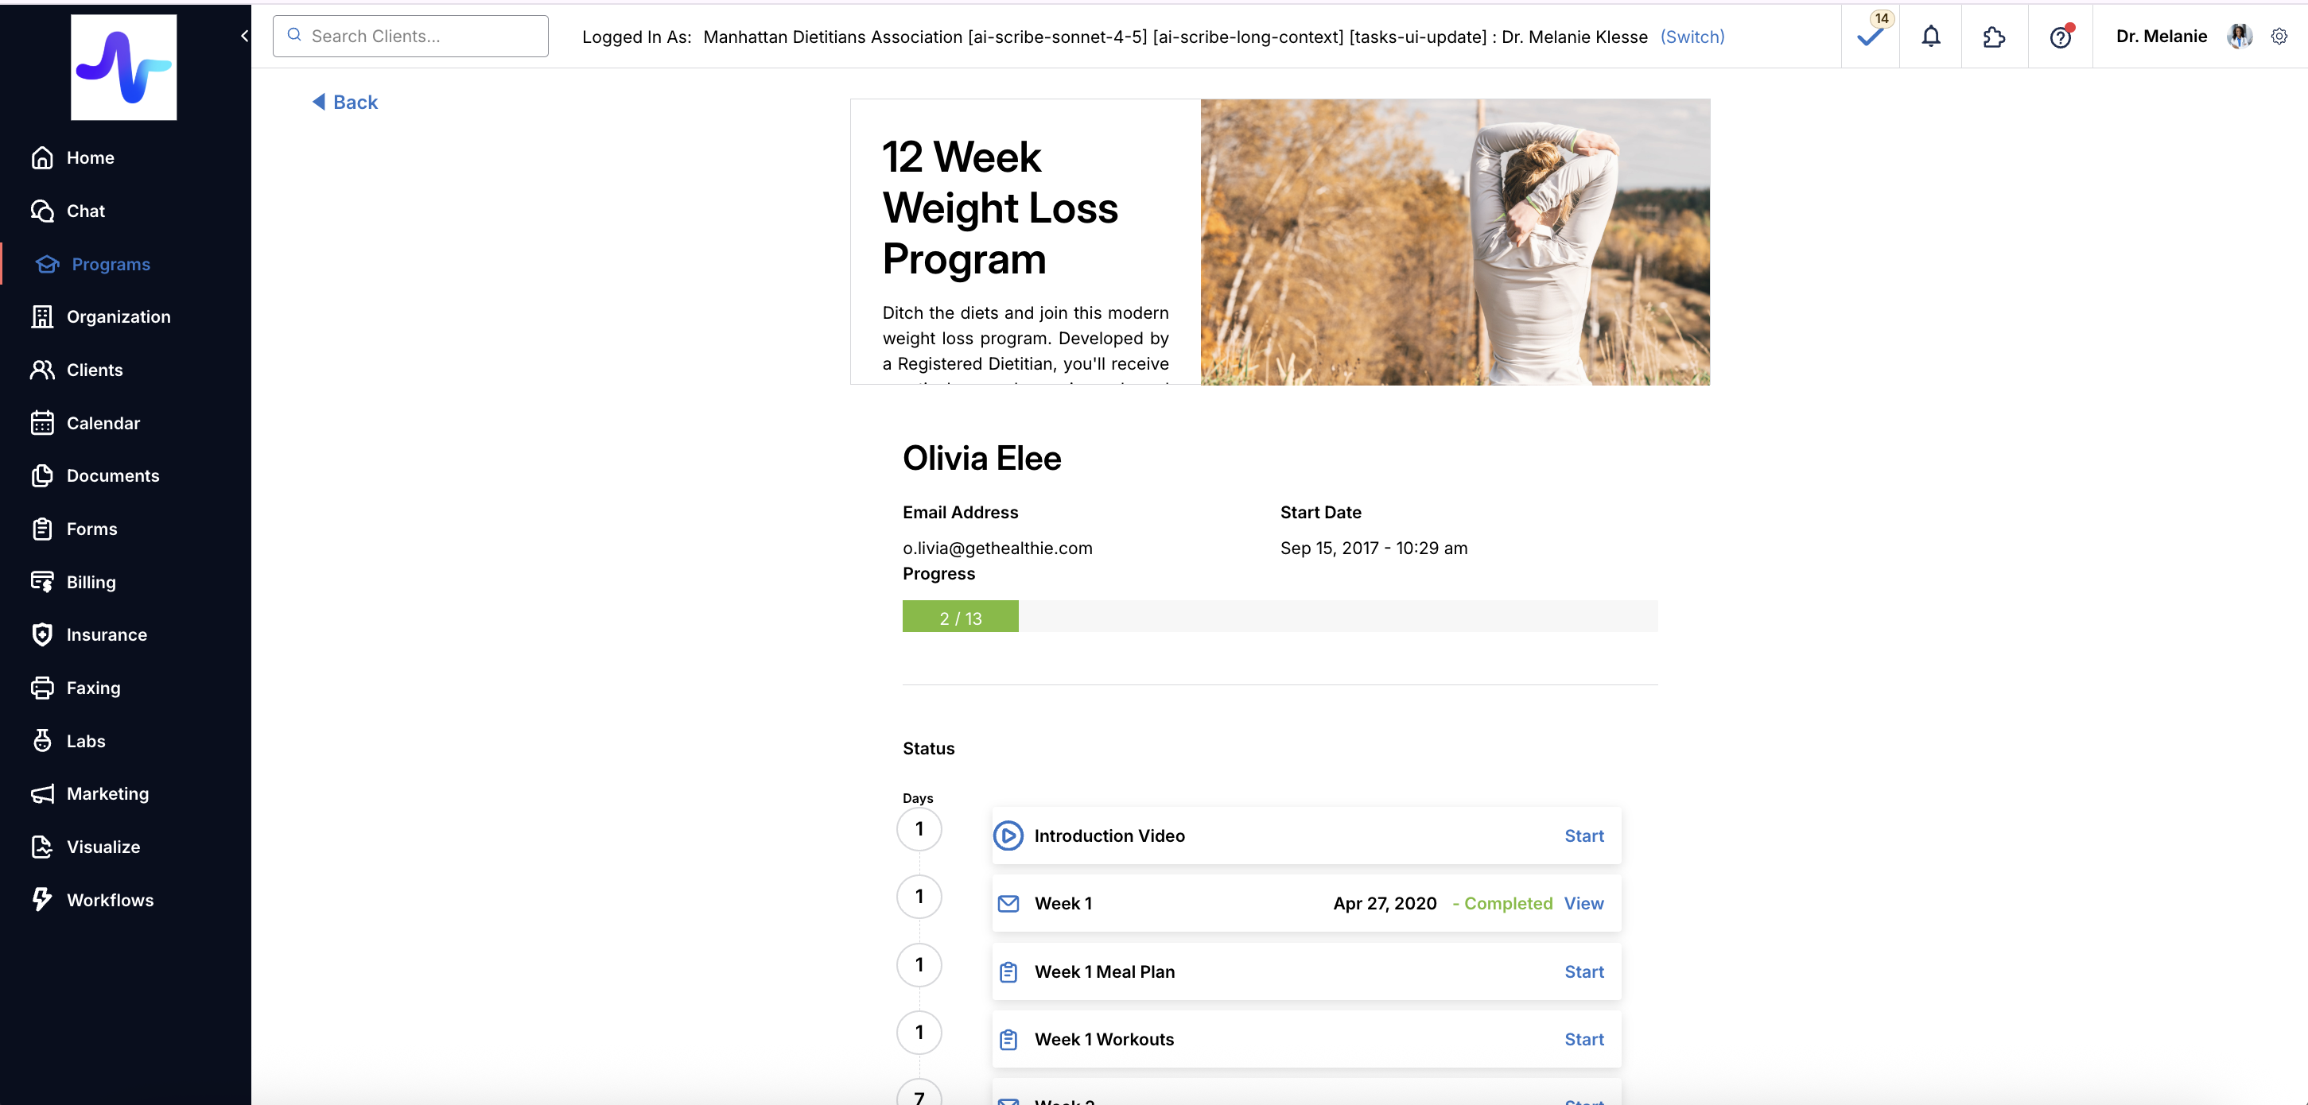2308x1105 pixels.
Task: Start the Week 1 Workouts module
Action: click(1583, 1039)
